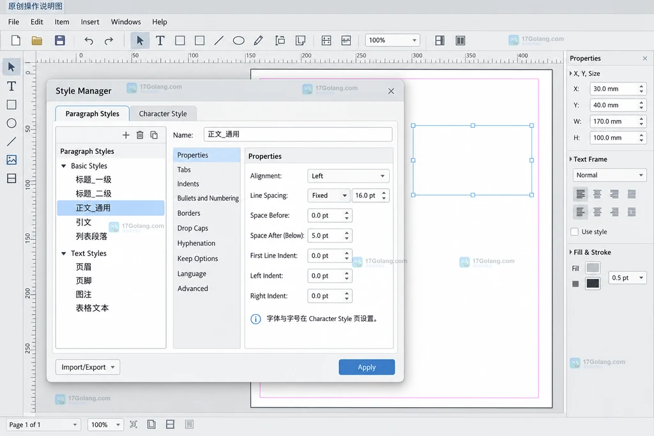Screen dimensions: 654x436
Task: Open the Text Frame Normal style dropdown
Action: (609, 175)
